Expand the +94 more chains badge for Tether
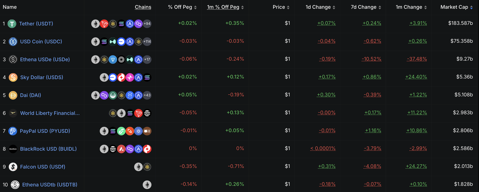The width and height of the screenshot is (479, 192). (x=147, y=24)
